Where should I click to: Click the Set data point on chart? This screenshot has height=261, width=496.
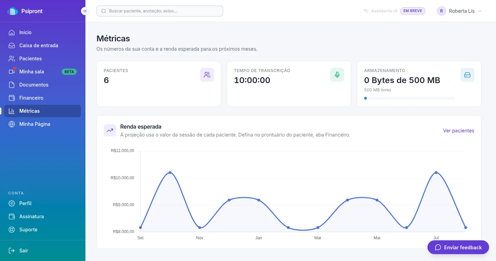point(141,228)
